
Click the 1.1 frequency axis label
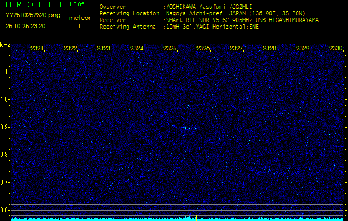pos(5,72)
